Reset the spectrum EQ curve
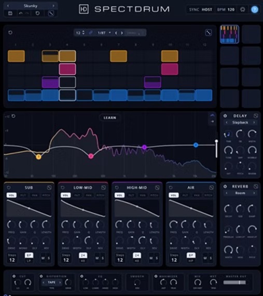 point(13,116)
